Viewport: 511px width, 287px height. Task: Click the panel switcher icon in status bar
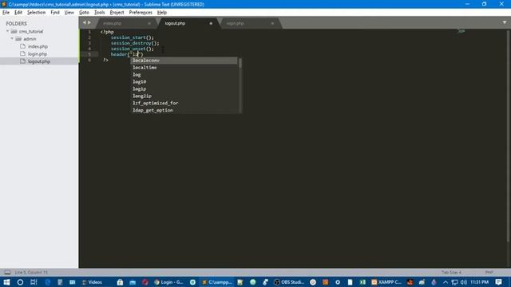(x=7, y=273)
